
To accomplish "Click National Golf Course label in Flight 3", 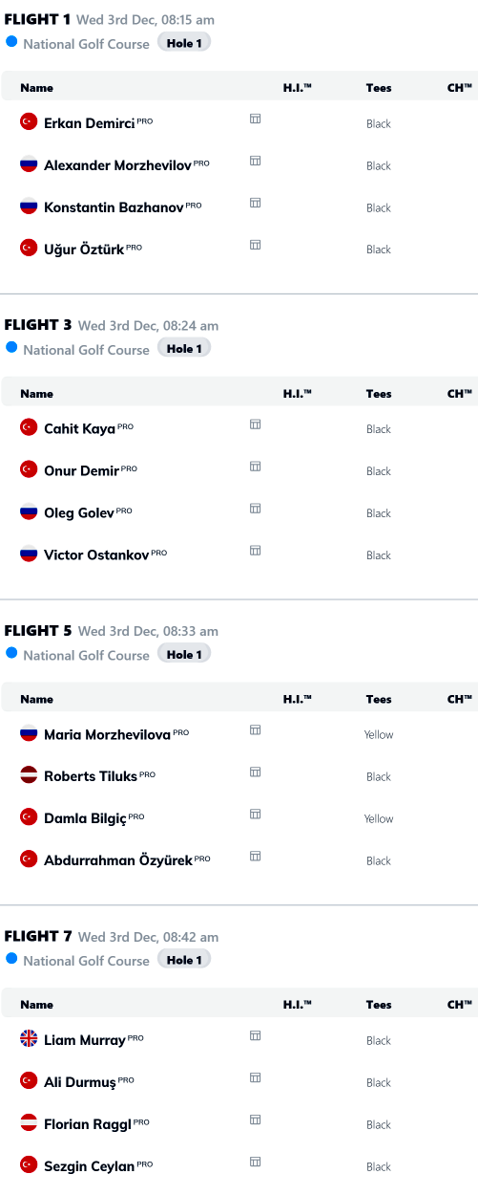I will pos(87,350).
